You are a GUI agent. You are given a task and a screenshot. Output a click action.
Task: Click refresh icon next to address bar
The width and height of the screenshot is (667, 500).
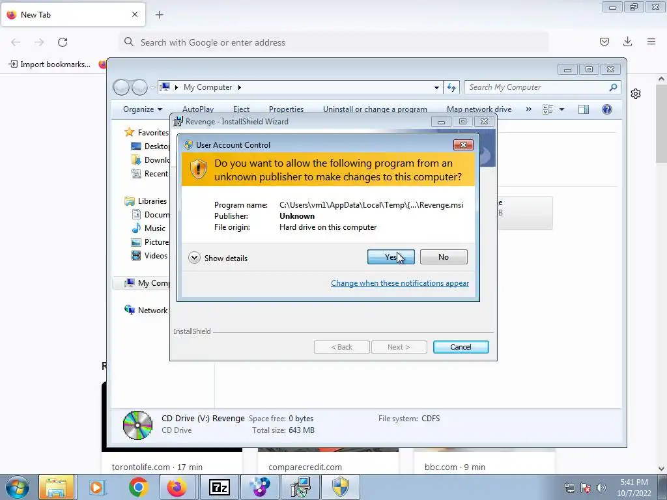[x=451, y=87]
